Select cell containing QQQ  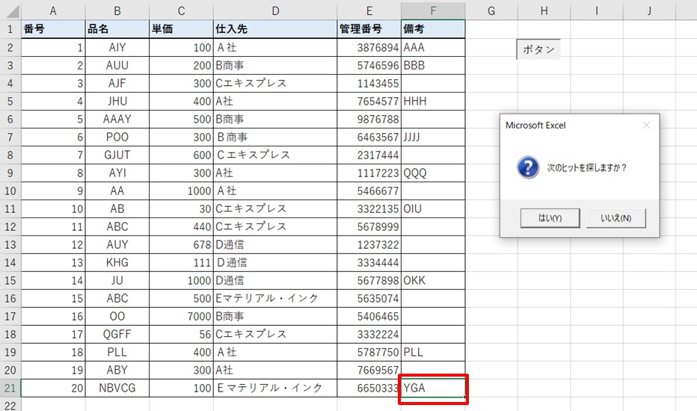coord(433,173)
